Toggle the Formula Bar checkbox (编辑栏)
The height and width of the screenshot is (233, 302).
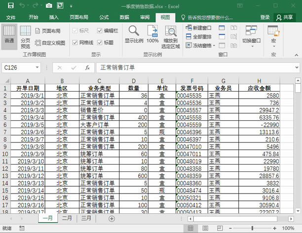pyautogui.click(x=99, y=31)
